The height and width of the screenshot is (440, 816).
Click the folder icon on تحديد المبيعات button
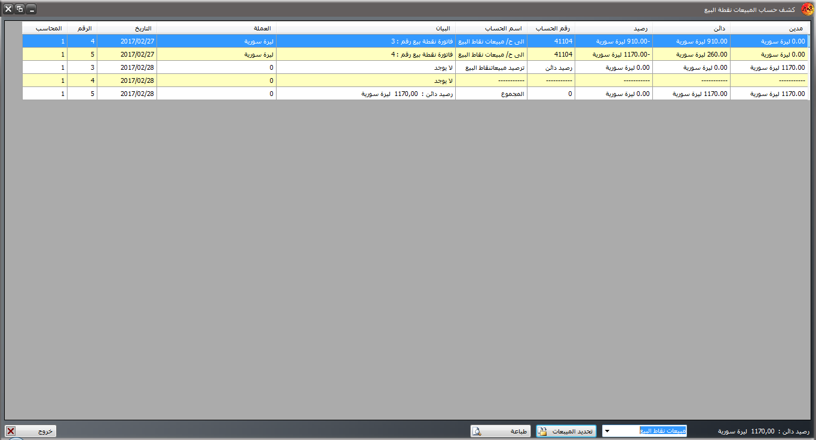(542, 431)
